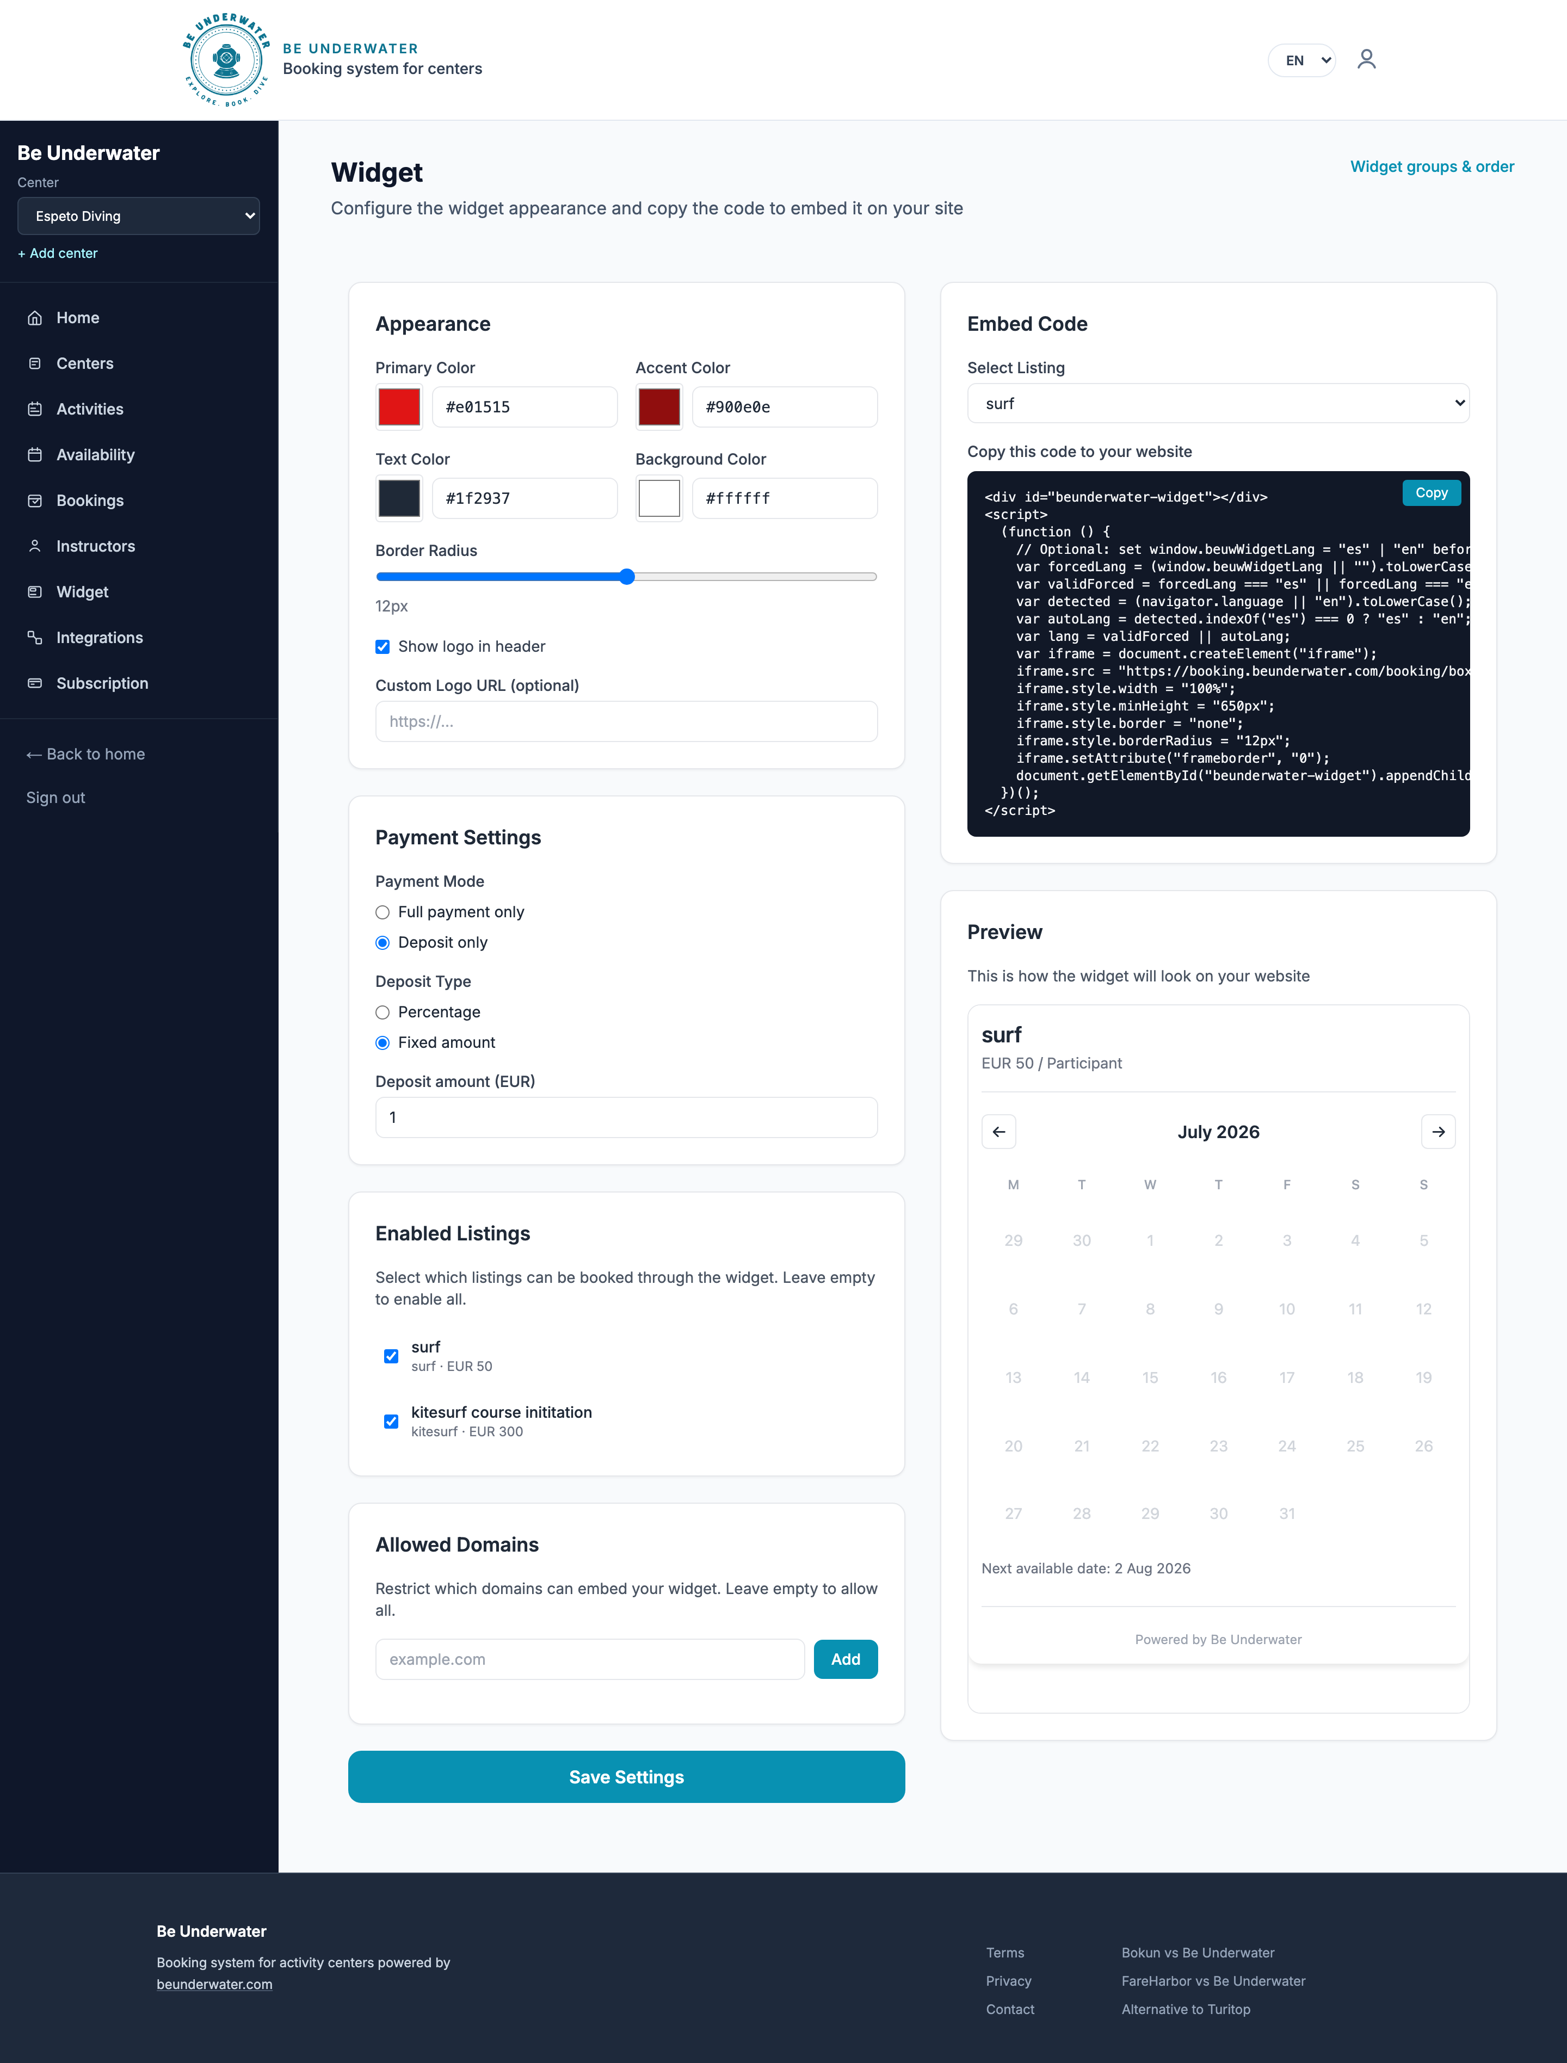This screenshot has width=1567, height=2063.
Task: Open the Terms footer link
Action: [1004, 1953]
